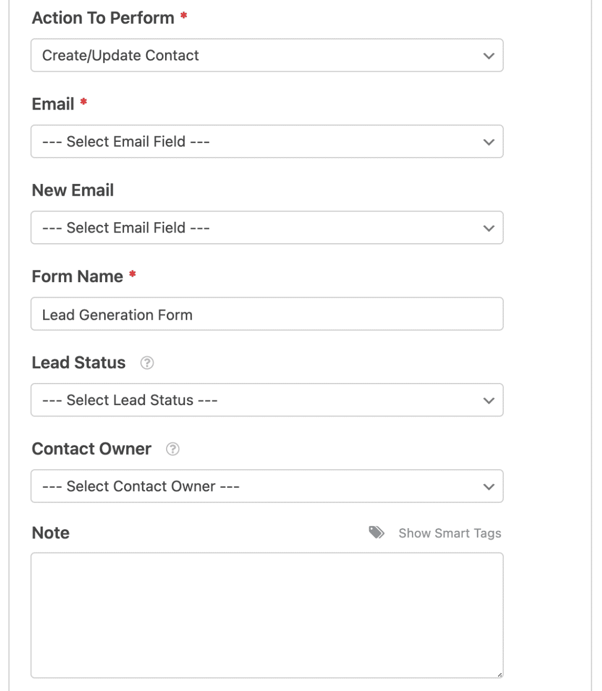Click chevron arrow of New Email select

(x=489, y=229)
